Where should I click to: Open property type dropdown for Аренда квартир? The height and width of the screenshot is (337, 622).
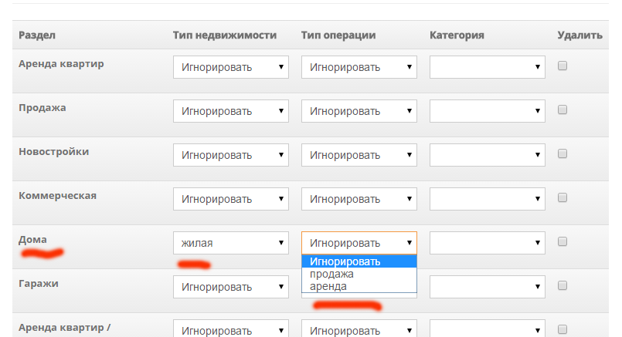[x=231, y=67]
